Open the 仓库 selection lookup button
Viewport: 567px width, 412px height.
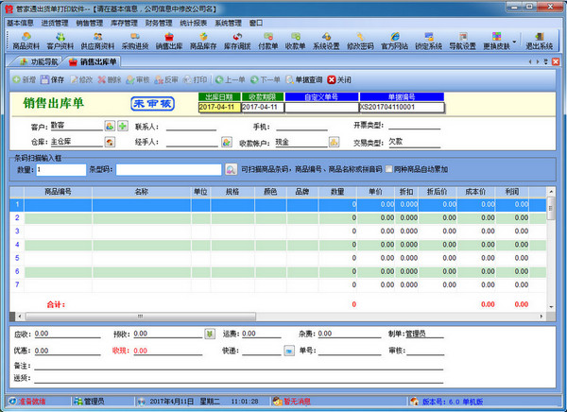(x=110, y=142)
